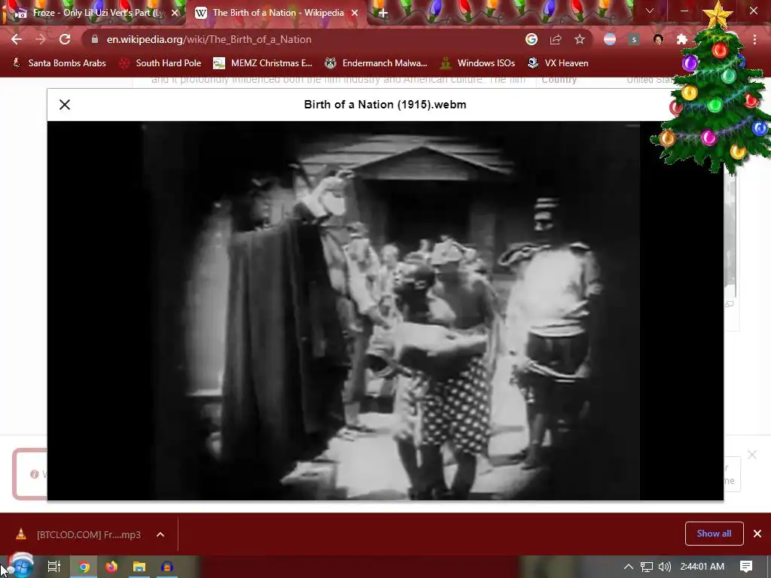Open the MEMZ Christmas bookmark
The image size is (771, 578).
(x=263, y=63)
